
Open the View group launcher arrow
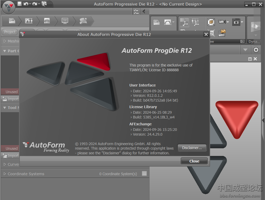point(243,41)
